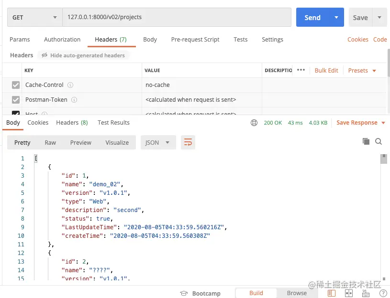This screenshot has width=390, height=298.
Task: Click the request URL input field
Action: [x=177, y=17]
